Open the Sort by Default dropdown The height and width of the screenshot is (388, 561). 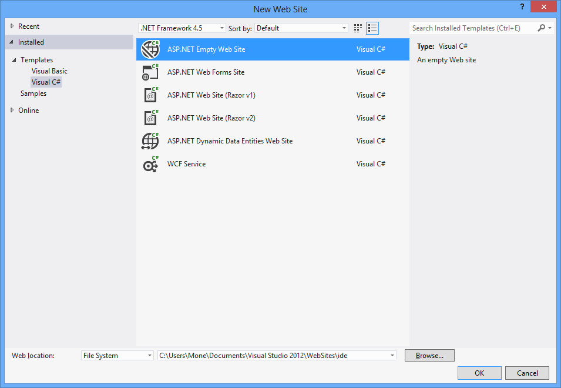coord(301,28)
